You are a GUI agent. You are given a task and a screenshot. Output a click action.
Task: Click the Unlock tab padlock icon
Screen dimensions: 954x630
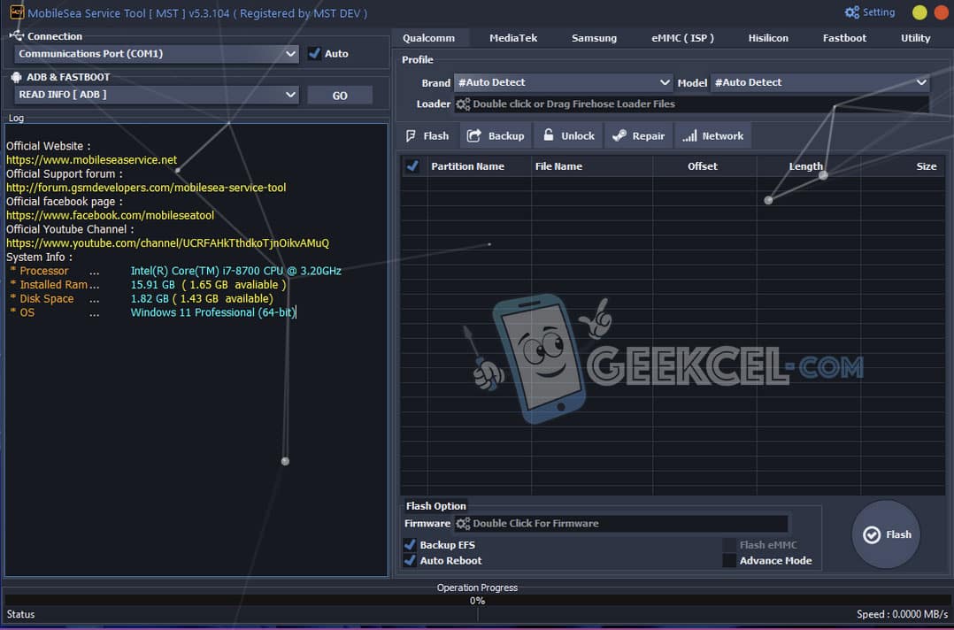tap(548, 135)
